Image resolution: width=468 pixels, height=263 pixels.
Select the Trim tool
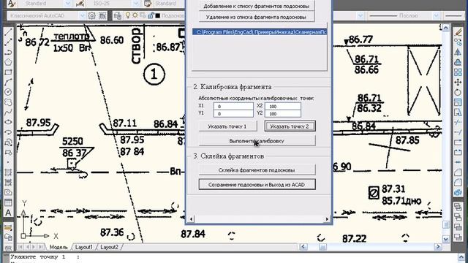coord(458,122)
